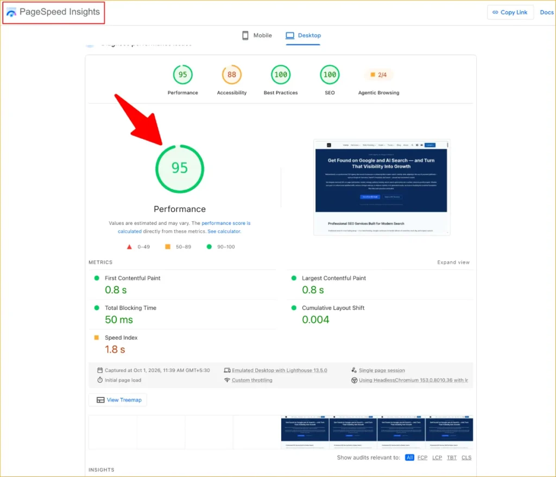Click the mobile phone icon
This screenshot has width=556, height=477.
click(245, 35)
